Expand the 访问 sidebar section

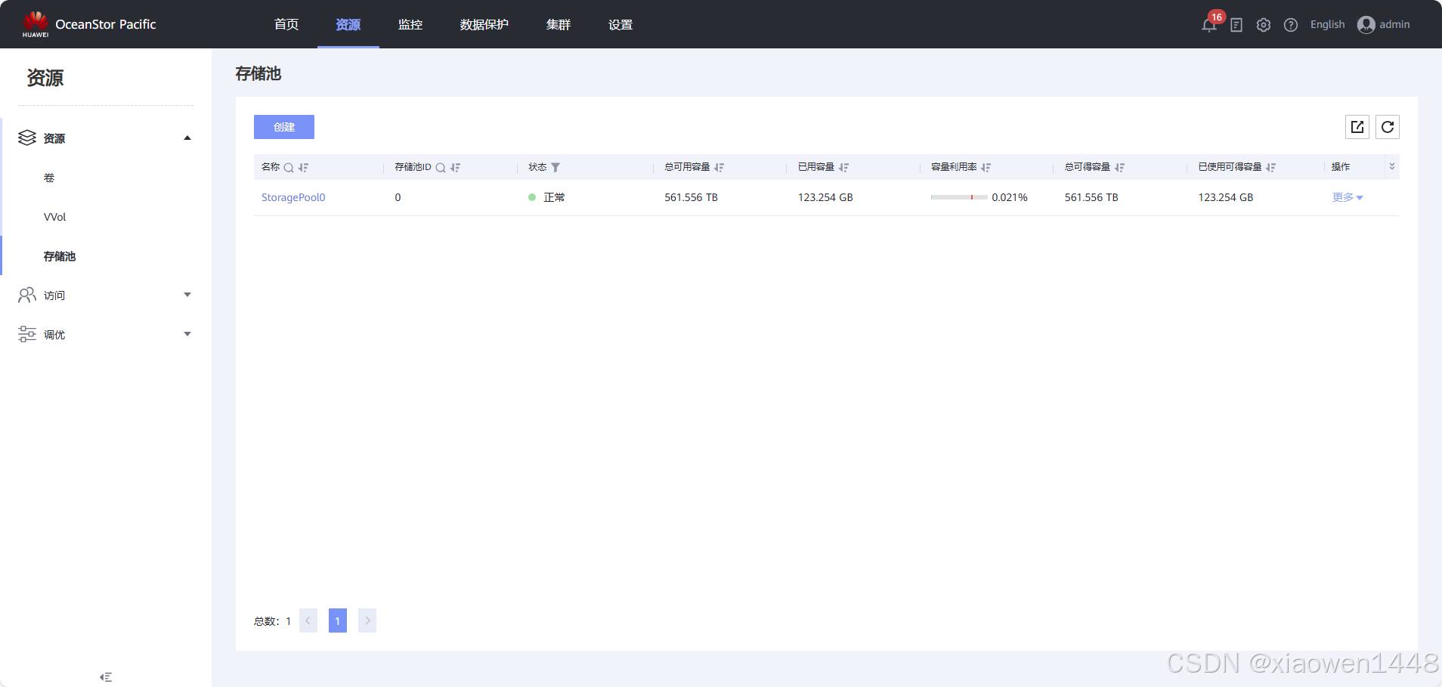(187, 296)
